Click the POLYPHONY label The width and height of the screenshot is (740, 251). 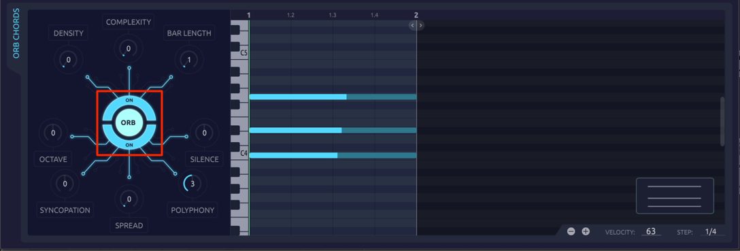point(192,210)
